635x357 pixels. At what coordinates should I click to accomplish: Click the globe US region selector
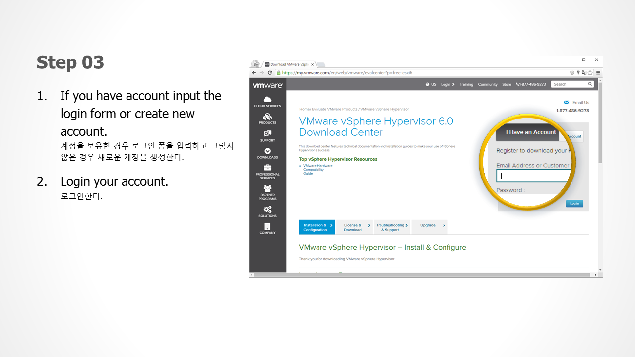431,84
